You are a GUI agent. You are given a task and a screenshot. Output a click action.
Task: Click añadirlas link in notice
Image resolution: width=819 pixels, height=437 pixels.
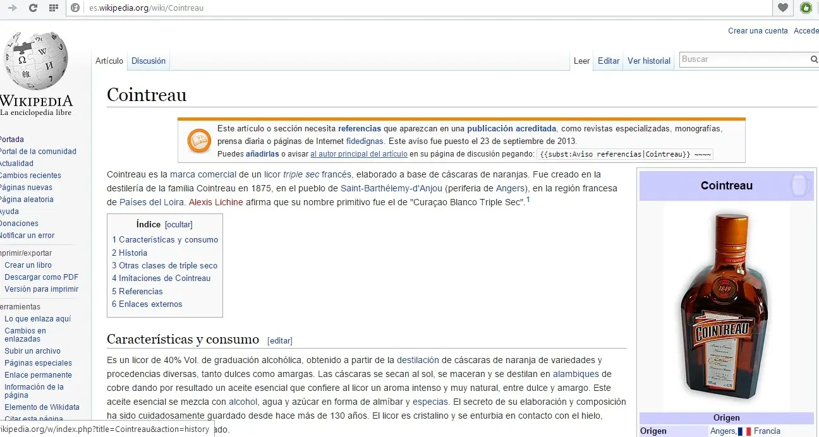click(x=262, y=154)
